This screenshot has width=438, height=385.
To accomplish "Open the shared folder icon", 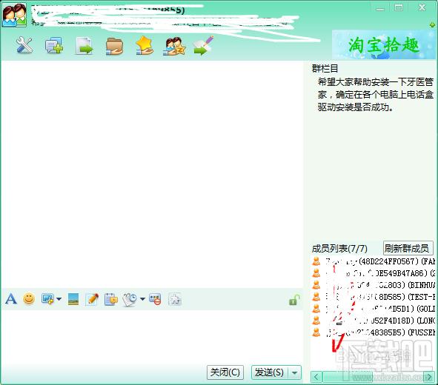I will coord(114,47).
